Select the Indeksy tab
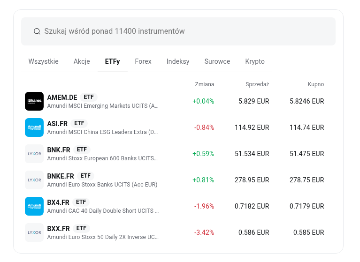360x262 pixels. (x=178, y=61)
